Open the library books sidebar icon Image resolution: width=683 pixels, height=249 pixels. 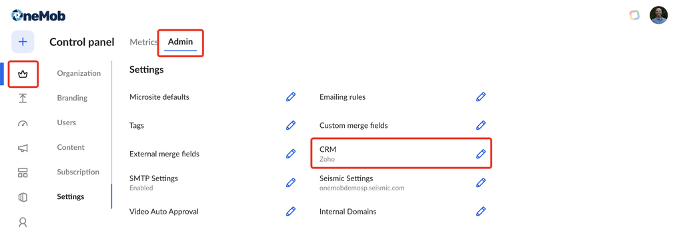pyautogui.click(x=23, y=197)
